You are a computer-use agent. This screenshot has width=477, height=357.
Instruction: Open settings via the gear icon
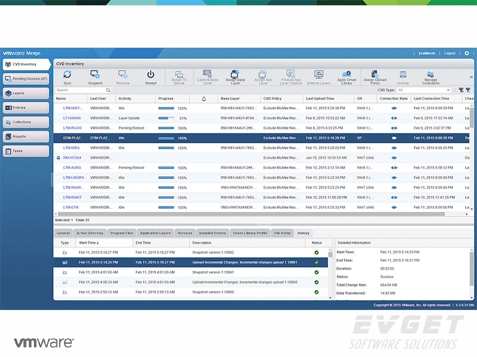(x=467, y=53)
